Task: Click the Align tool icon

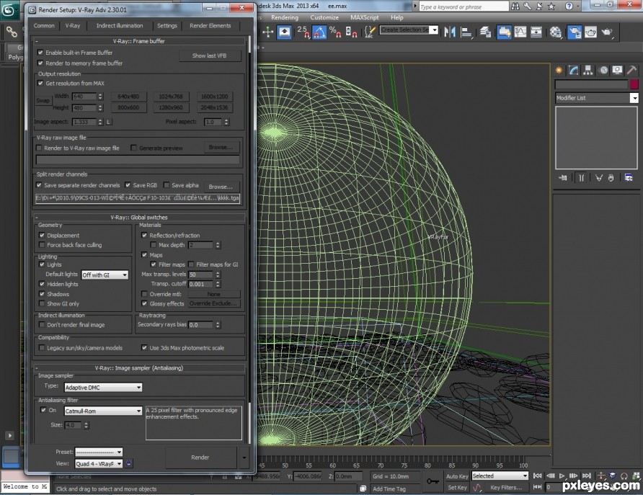Action: coord(466,32)
